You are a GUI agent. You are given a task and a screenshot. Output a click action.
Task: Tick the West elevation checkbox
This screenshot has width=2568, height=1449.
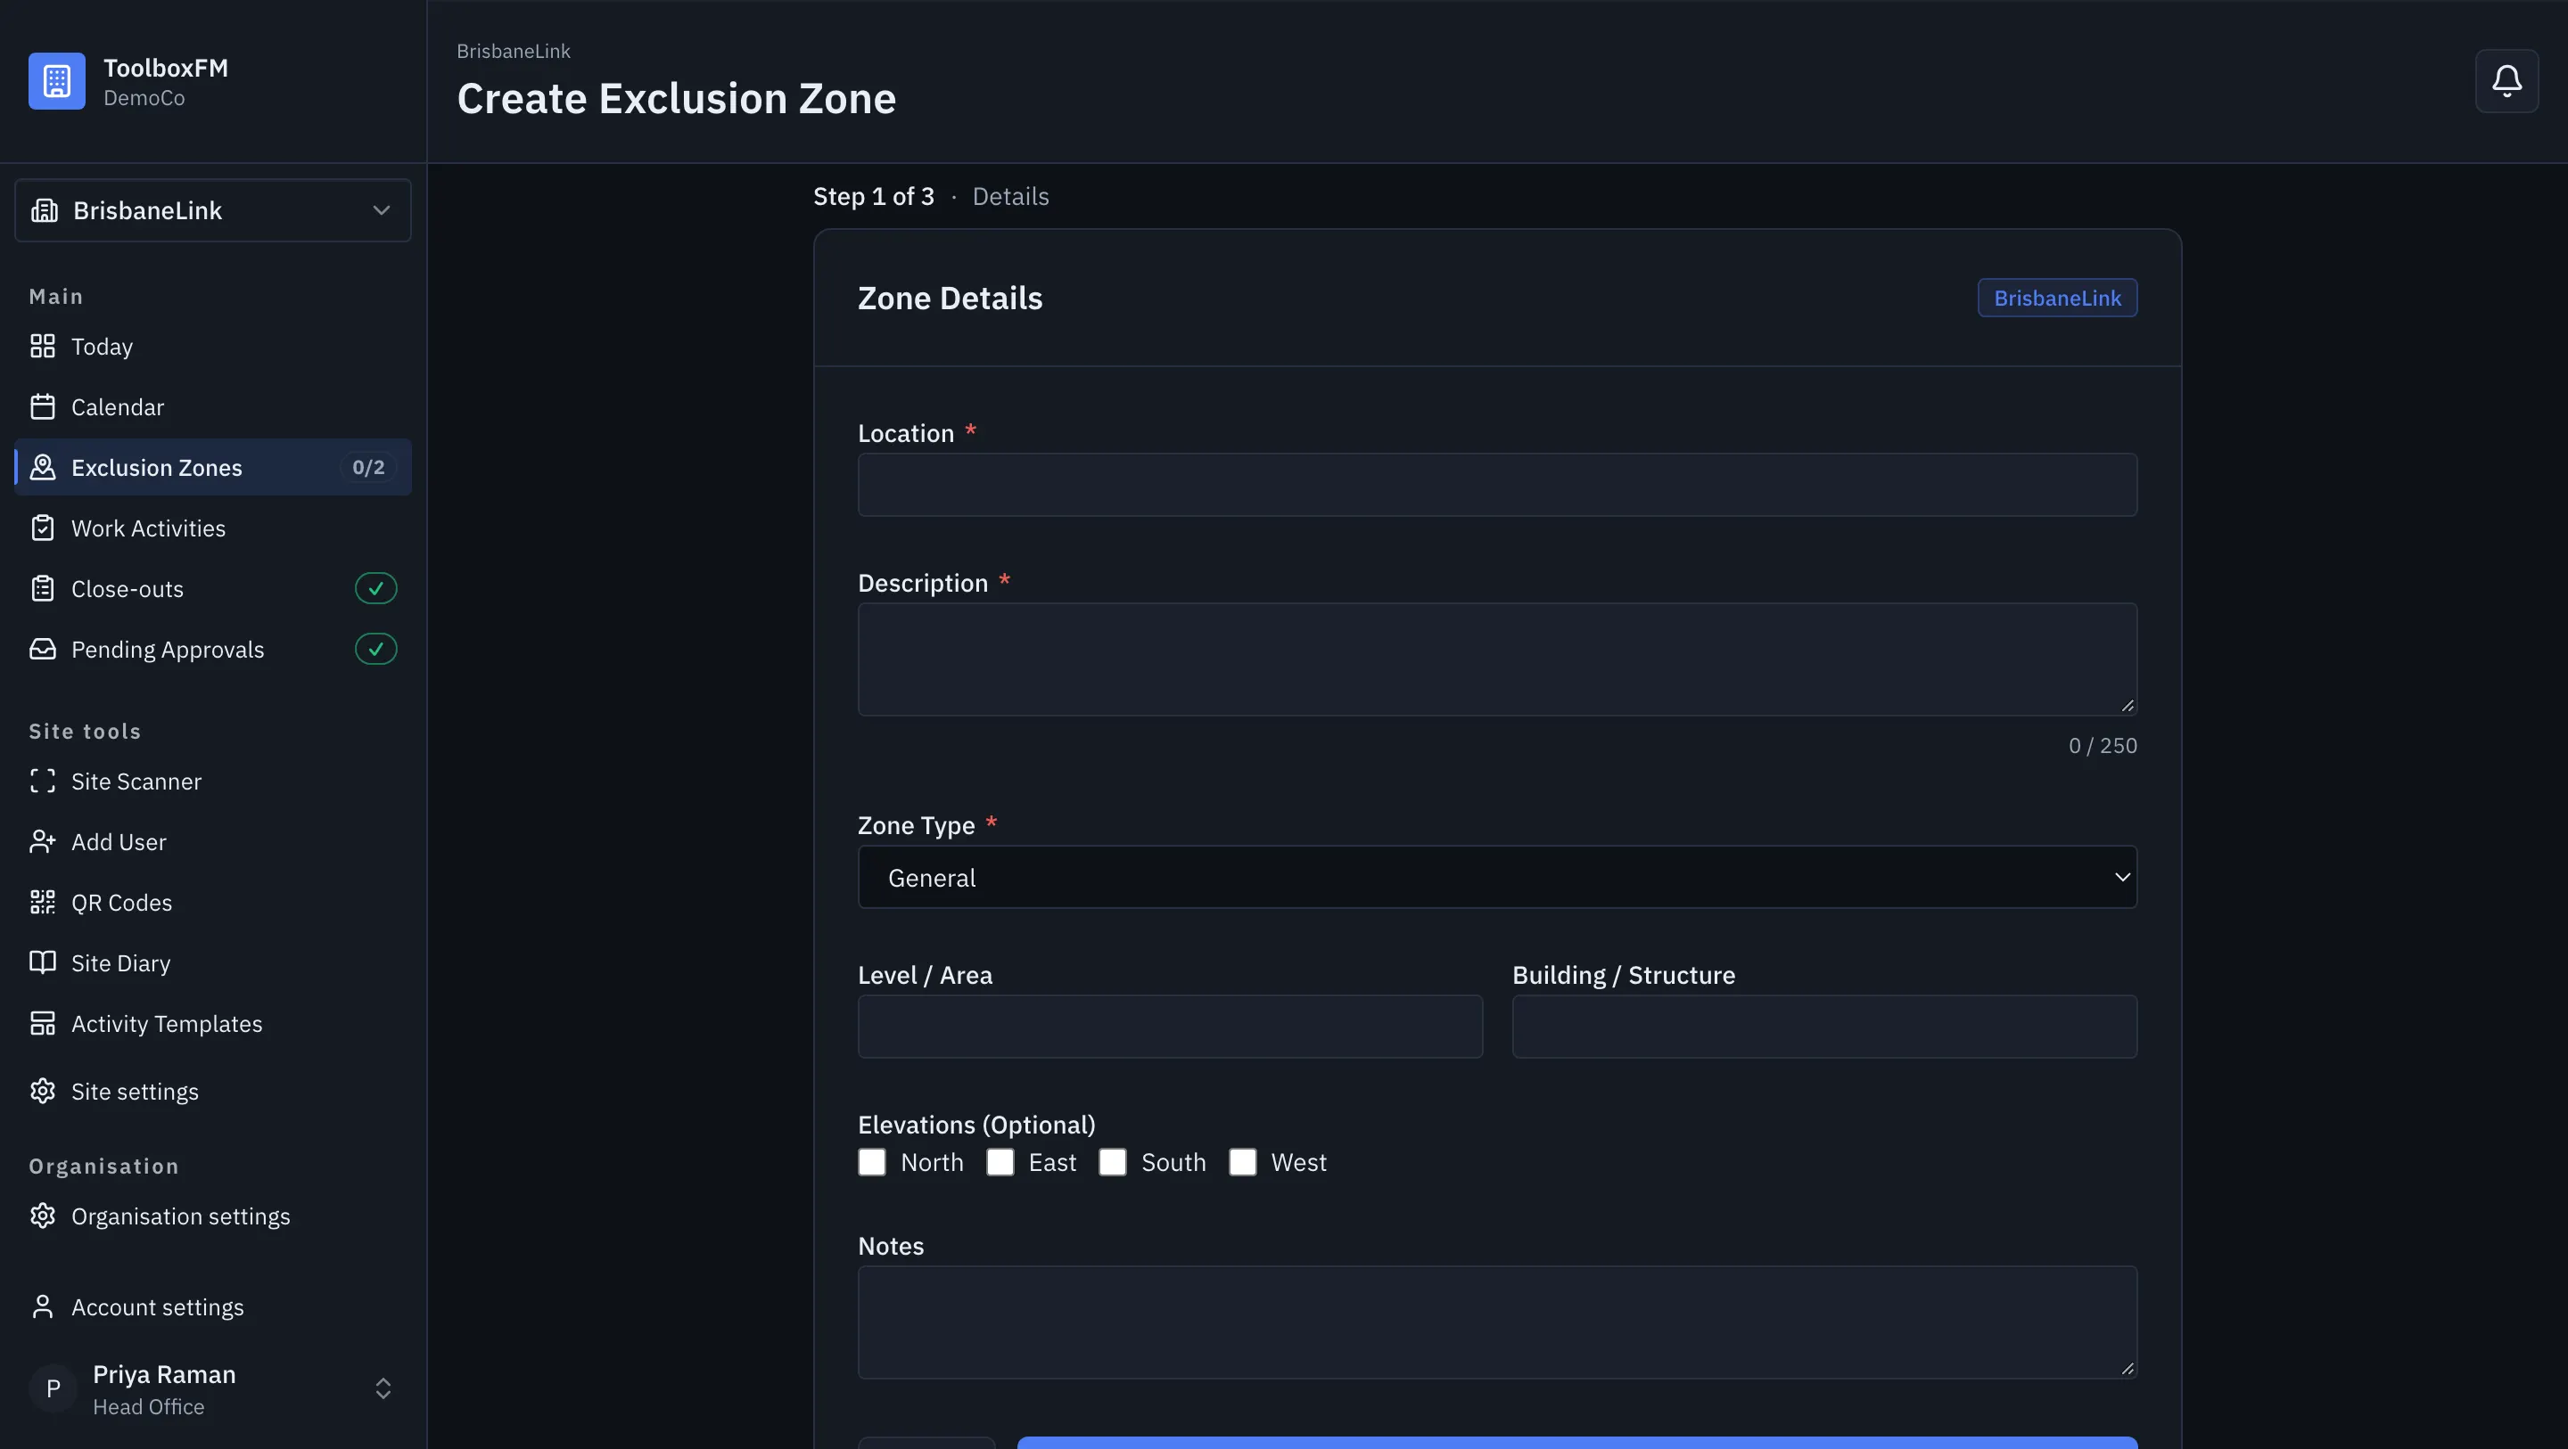pos(1242,1162)
